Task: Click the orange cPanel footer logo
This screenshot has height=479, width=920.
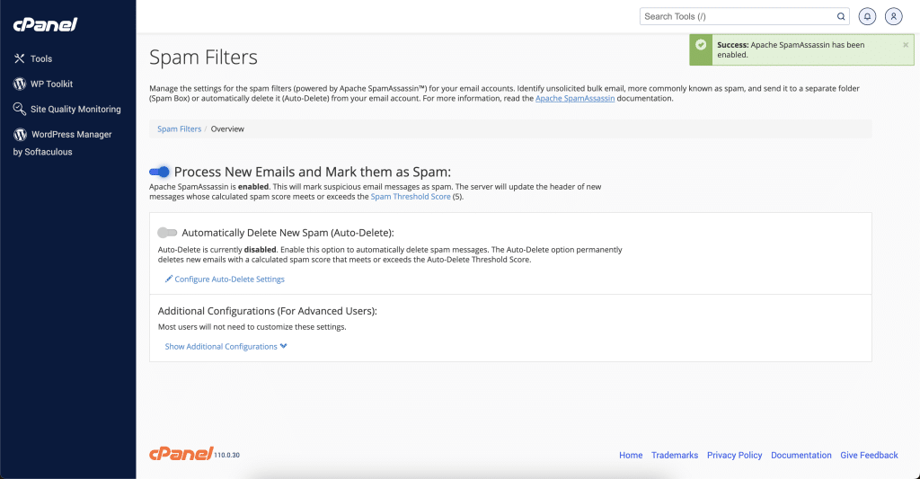Action: point(181,453)
